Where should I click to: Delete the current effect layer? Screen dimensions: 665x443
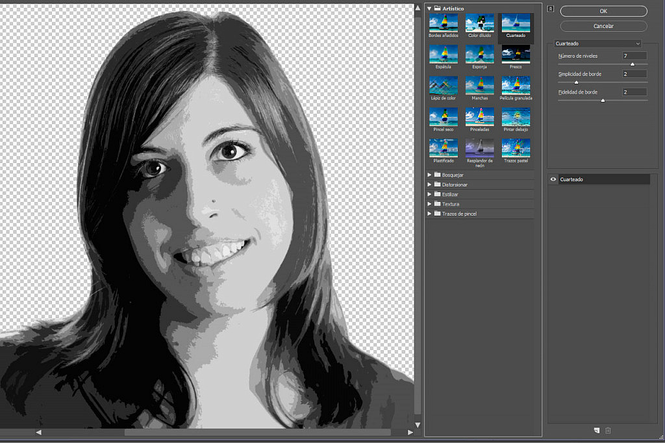[x=607, y=430]
